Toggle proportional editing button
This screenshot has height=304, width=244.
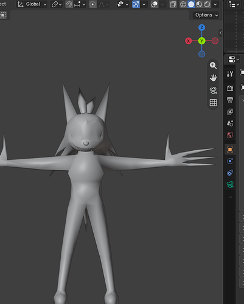[x=92, y=4]
